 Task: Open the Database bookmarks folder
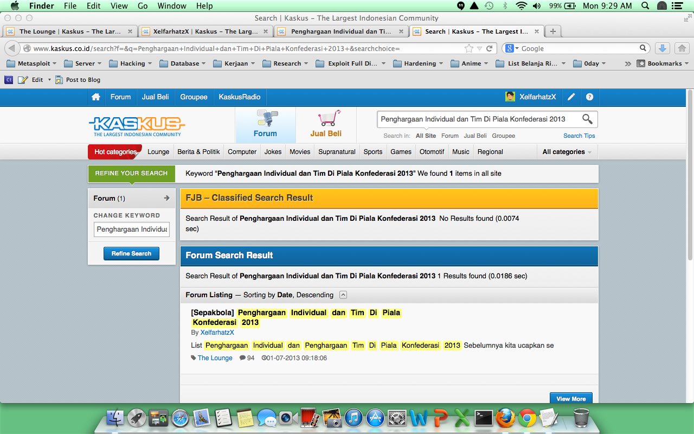pos(183,63)
